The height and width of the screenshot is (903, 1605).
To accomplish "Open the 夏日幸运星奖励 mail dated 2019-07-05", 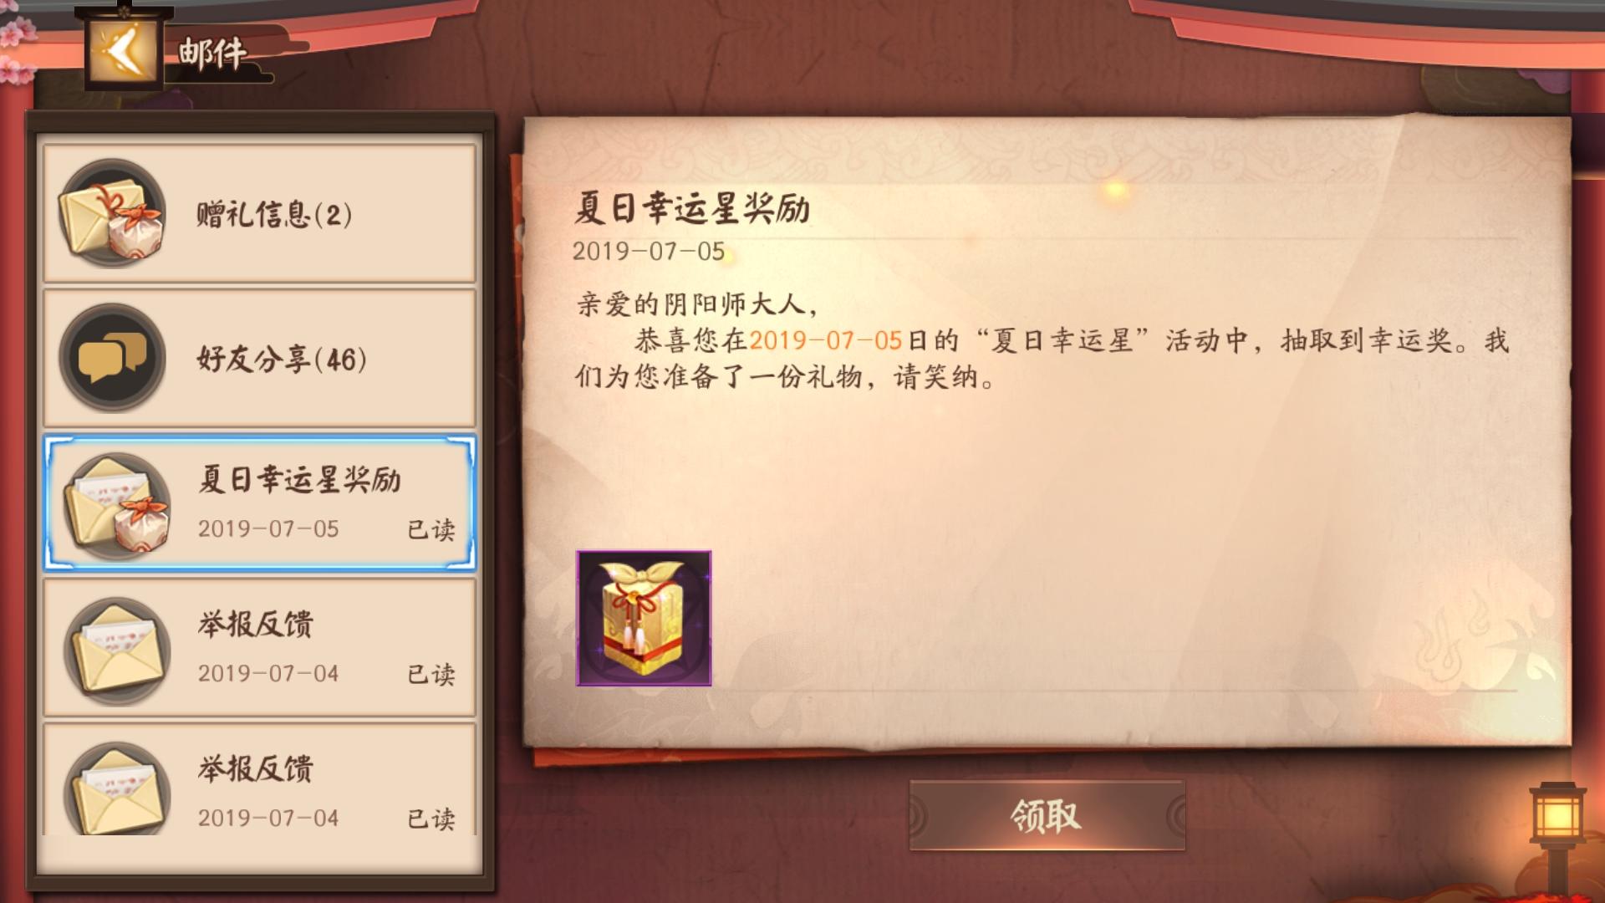I will click(260, 503).
